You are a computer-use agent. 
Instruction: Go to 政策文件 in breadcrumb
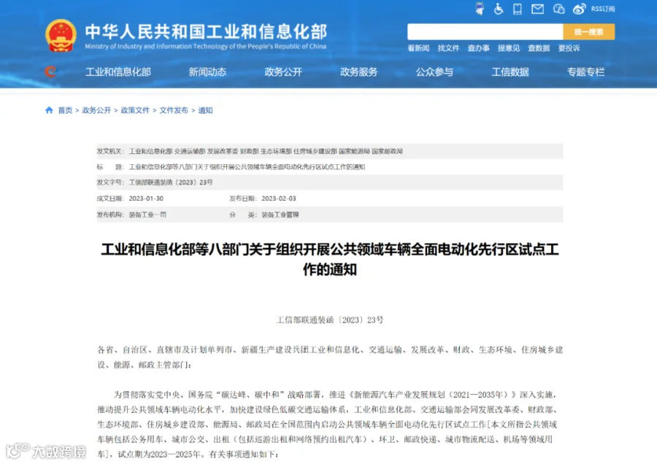point(135,110)
